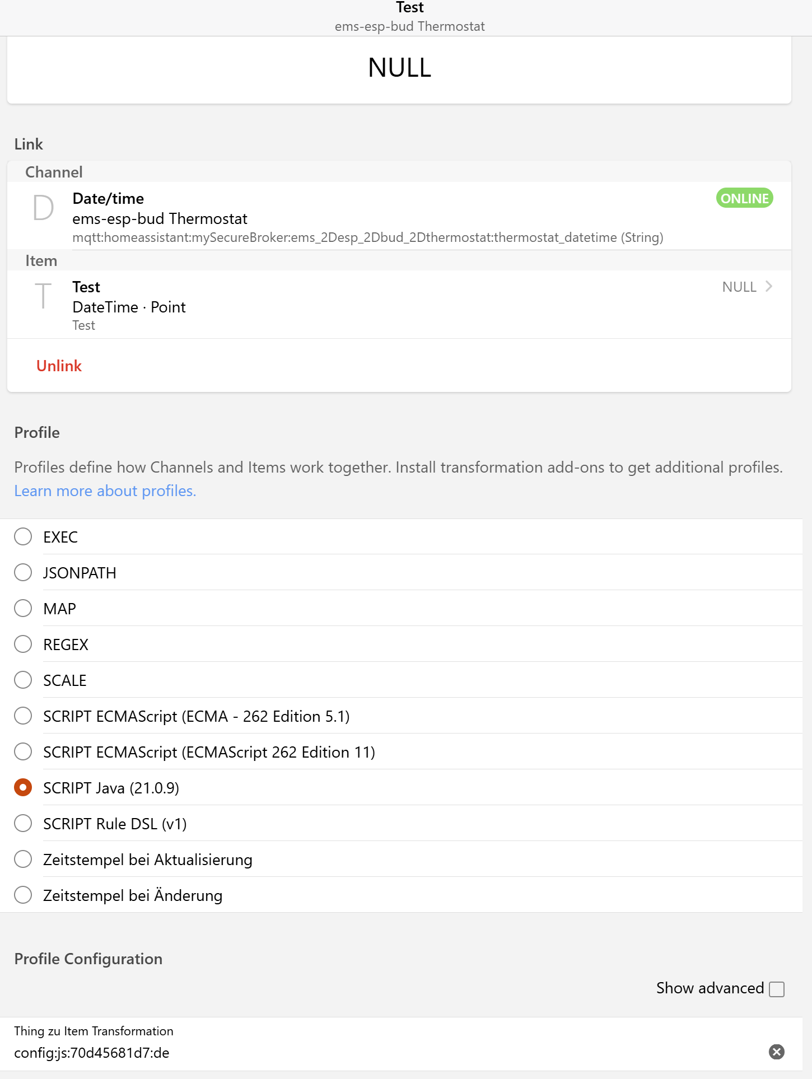812x1079 pixels.
Task: Clear the Thing zu Item Transformation field
Action: (x=776, y=1052)
